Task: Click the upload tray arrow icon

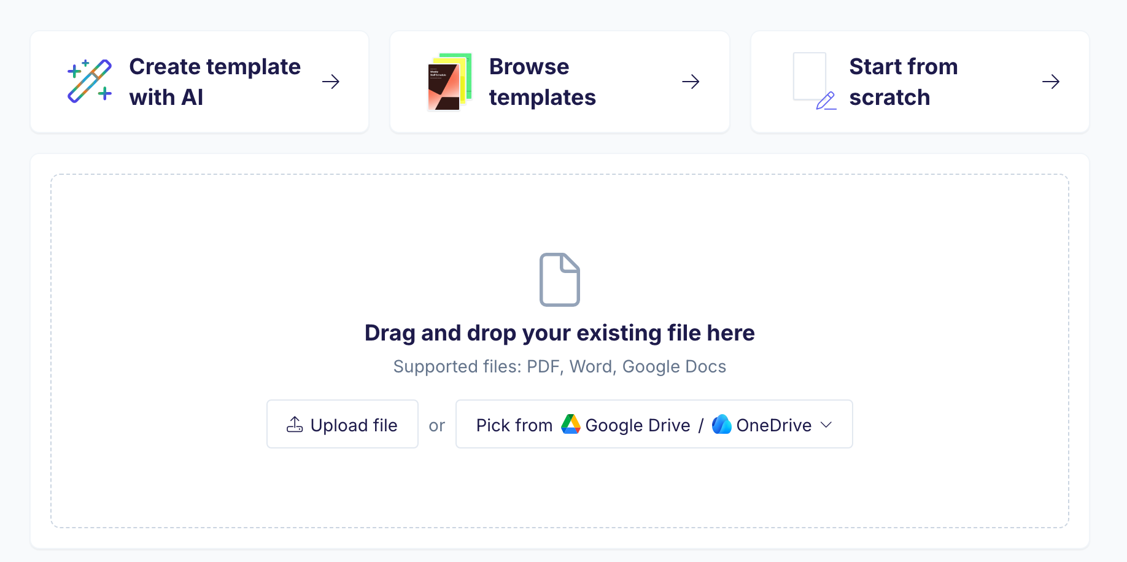Action: (295, 425)
